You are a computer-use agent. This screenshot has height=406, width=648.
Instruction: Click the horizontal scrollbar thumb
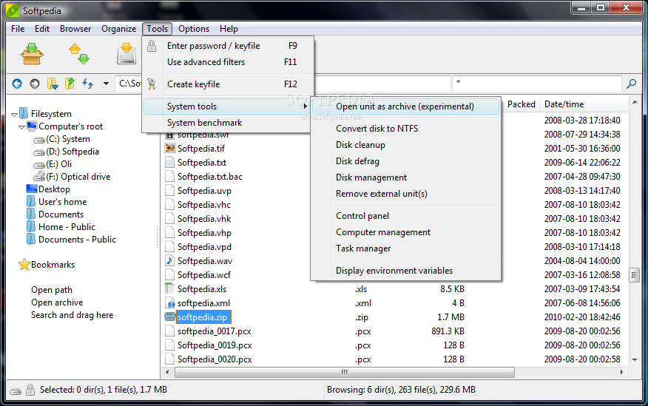coord(344,372)
